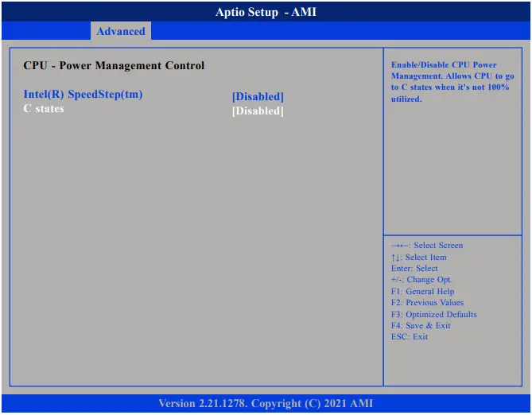
Task: Click the F2: Previous Values hint
Action: point(427,302)
